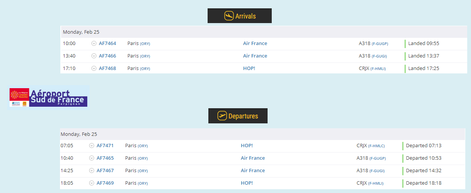Click Paris (ORY) destination on the AF7465 row
The image size is (471, 193).
[137, 158]
